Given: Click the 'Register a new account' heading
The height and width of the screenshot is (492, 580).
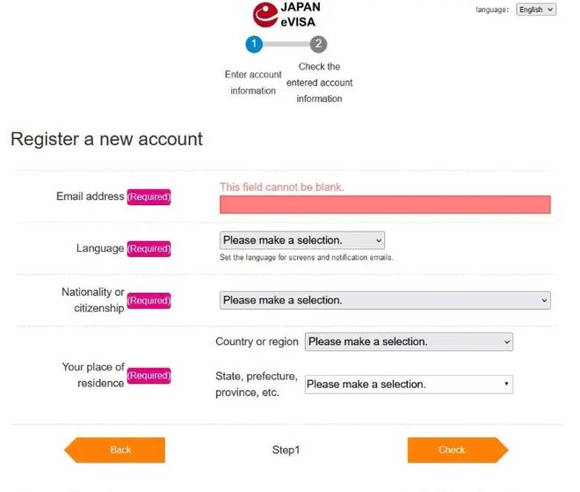Looking at the screenshot, I should pyautogui.click(x=106, y=139).
